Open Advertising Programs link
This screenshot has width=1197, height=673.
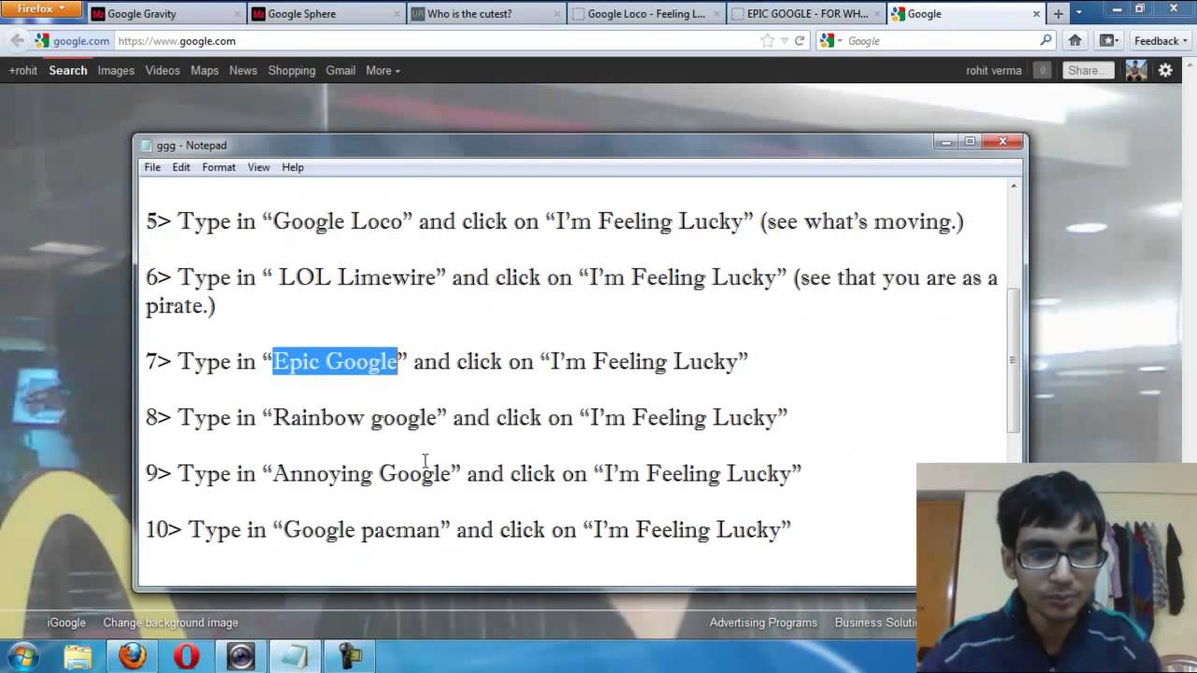tap(763, 623)
